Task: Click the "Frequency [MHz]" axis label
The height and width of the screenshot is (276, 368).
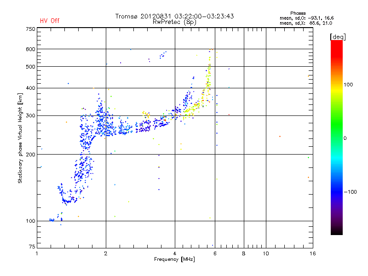Action: coord(174,259)
